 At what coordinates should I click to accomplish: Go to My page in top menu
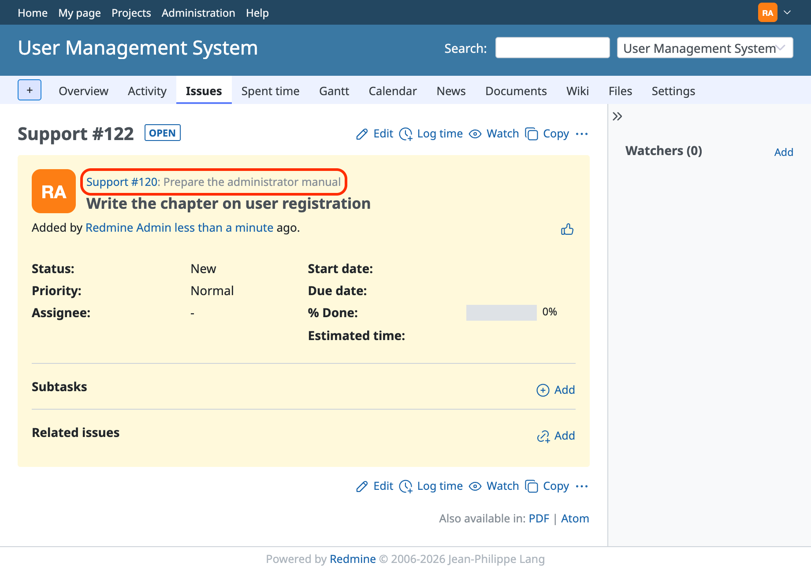tap(80, 13)
